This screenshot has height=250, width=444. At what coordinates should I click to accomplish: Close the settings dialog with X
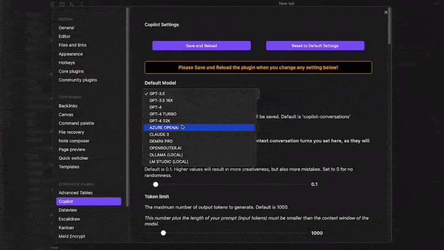click(386, 12)
